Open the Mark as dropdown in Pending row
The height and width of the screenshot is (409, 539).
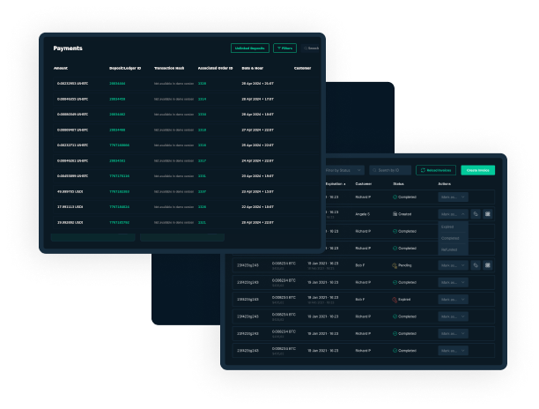point(453,265)
